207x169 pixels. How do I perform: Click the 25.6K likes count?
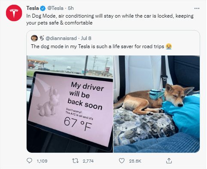pyautogui.click(x=135, y=161)
